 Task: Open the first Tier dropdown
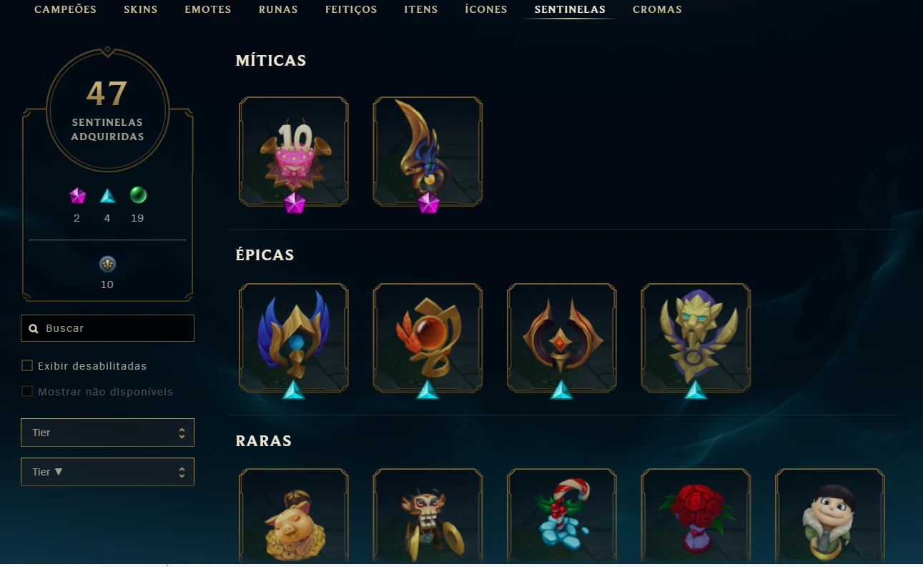click(107, 433)
